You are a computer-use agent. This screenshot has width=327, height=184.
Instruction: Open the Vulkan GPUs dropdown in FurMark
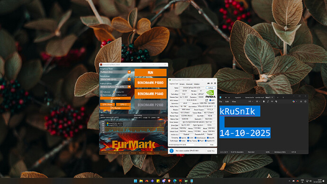tap(115, 87)
